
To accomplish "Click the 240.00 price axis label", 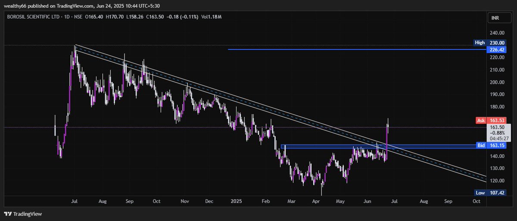I will point(496,33).
